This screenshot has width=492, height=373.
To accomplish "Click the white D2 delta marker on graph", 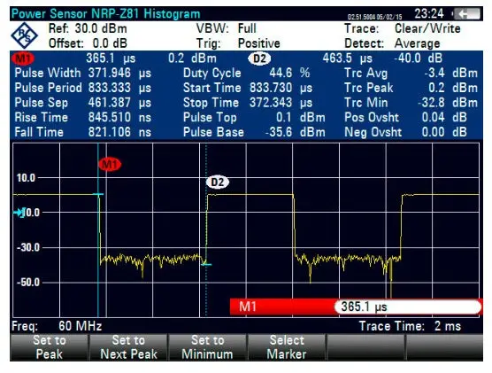I will click(218, 182).
